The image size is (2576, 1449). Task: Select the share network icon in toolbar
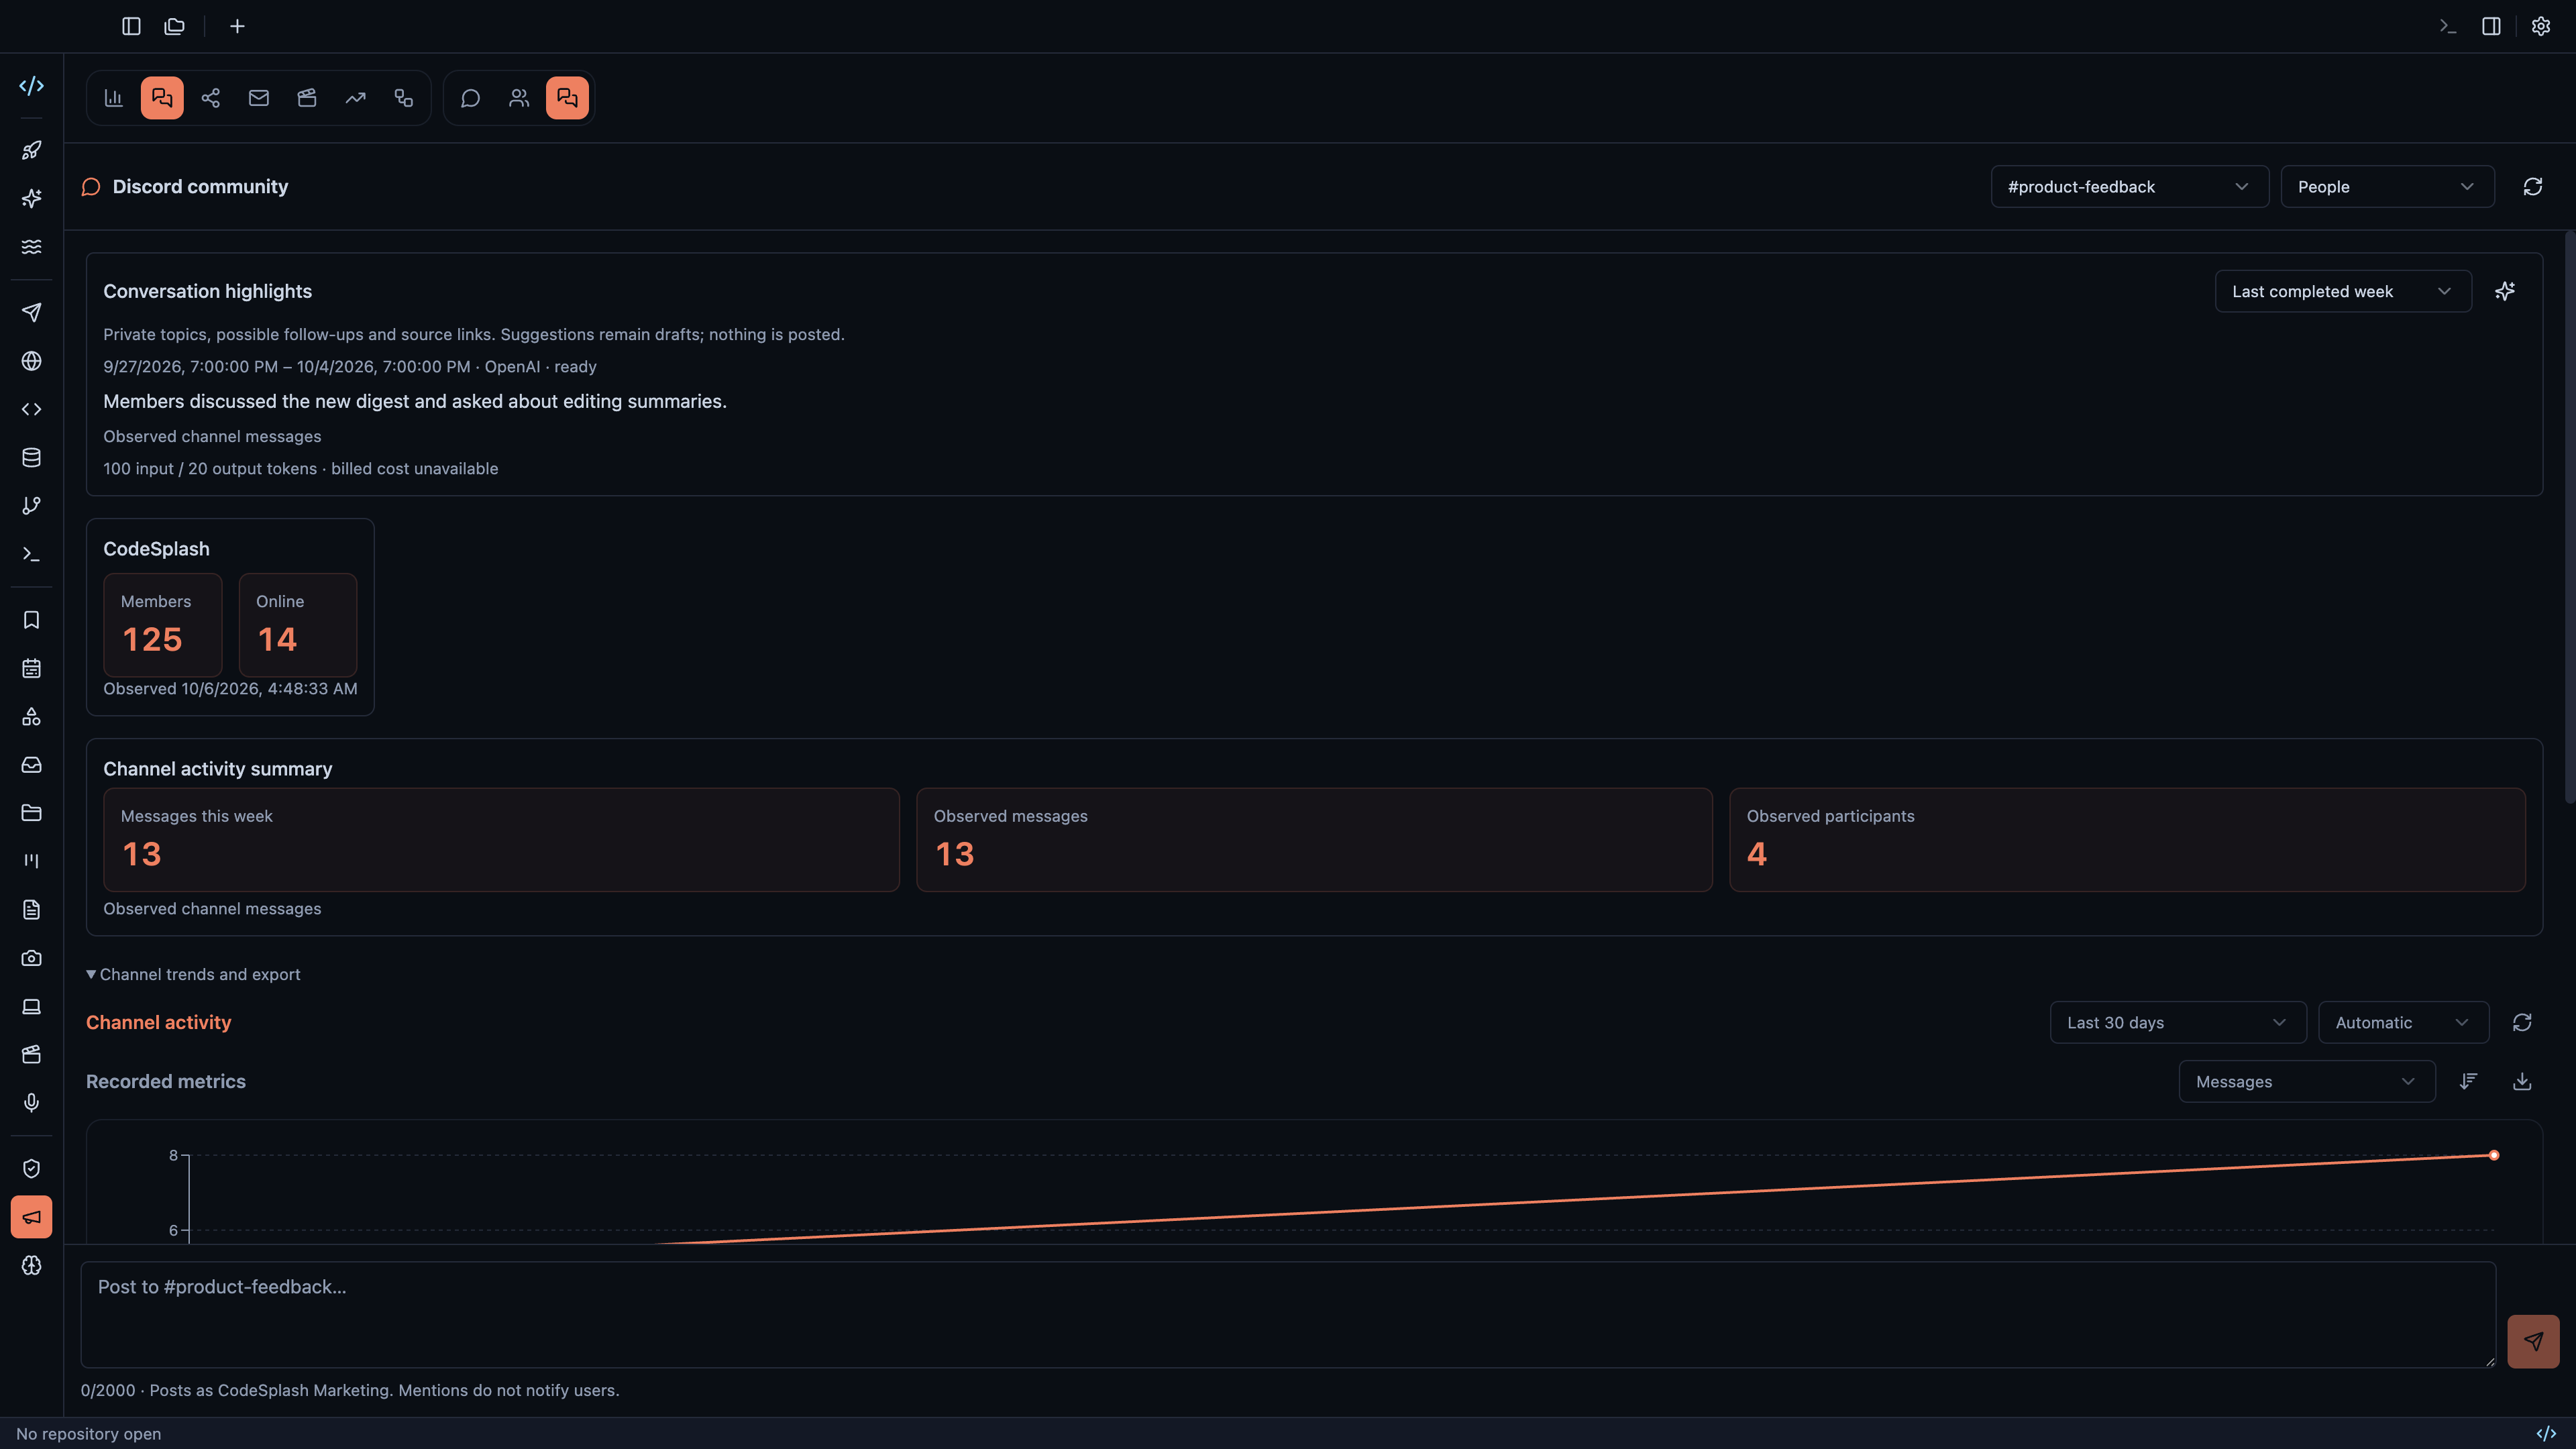click(210, 98)
